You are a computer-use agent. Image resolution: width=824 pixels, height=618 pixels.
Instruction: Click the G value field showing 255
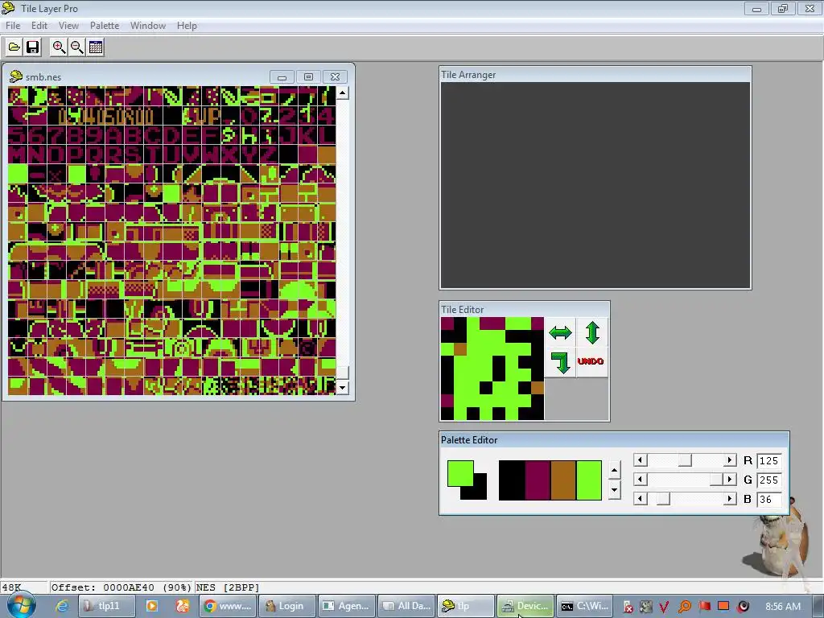pyautogui.click(x=769, y=480)
